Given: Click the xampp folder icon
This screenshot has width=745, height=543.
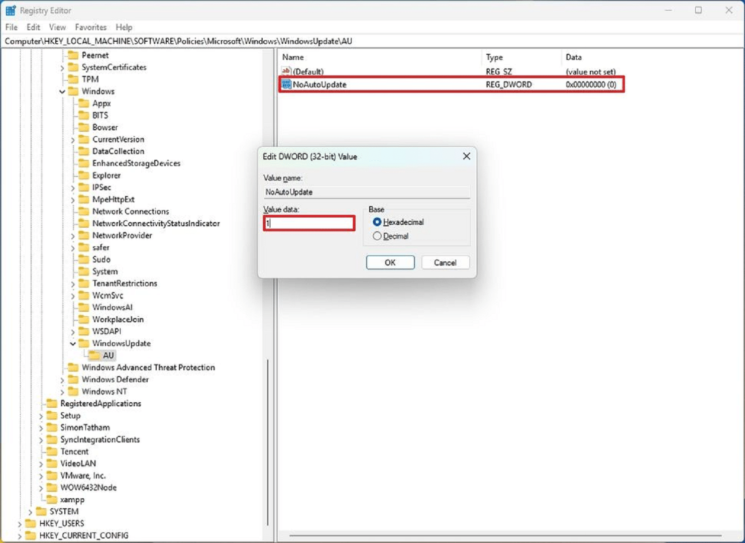Looking at the screenshot, I should (x=52, y=499).
